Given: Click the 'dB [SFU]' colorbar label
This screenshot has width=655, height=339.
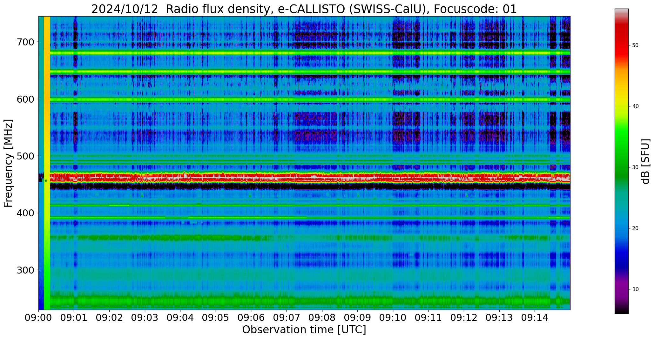Looking at the screenshot, I should (x=645, y=161).
